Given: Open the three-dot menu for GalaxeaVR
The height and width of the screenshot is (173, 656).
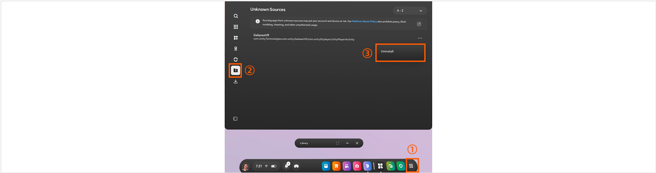Looking at the screenshot, I should pyautogui.click(x=420, y=38).
